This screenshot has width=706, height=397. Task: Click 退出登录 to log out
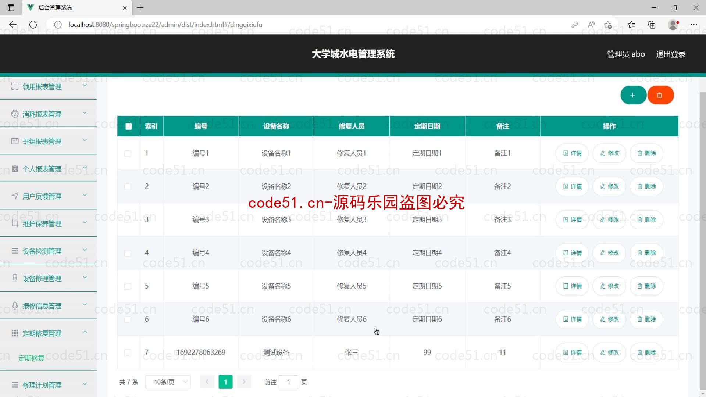(671, 54)
